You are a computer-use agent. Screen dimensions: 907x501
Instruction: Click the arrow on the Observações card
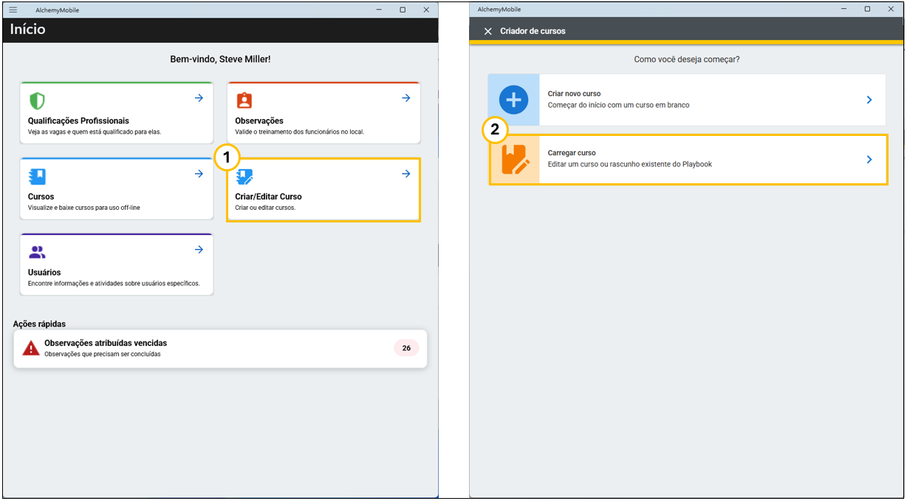tap(405, 98)
